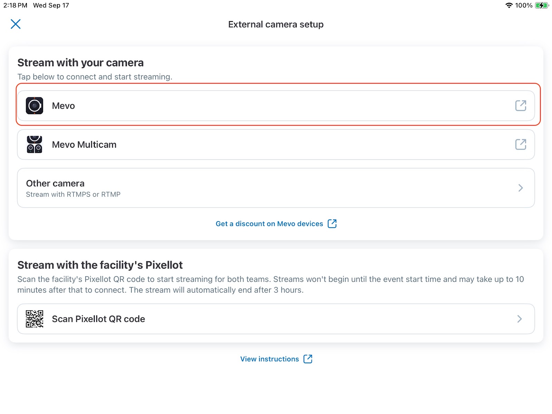Tap the Scan Pixellot QR code label
552x414 pixels.
click(98, 319)
